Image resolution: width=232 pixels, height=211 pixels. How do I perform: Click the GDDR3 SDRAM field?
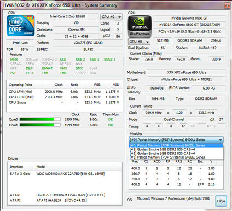coord(190,40)
